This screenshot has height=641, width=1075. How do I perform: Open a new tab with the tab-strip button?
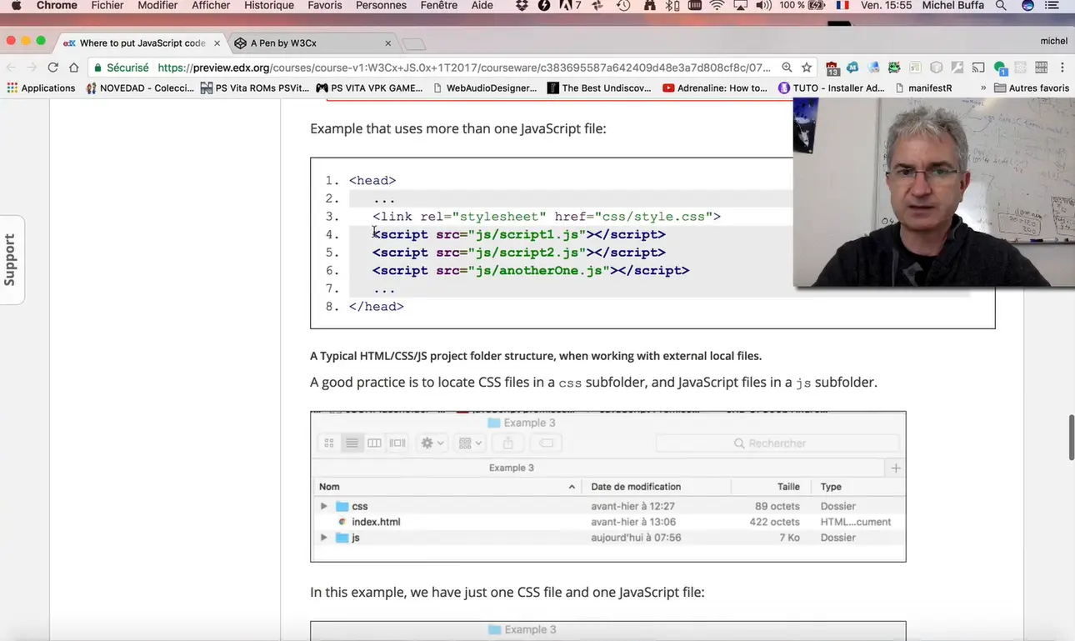coord(413,44)
